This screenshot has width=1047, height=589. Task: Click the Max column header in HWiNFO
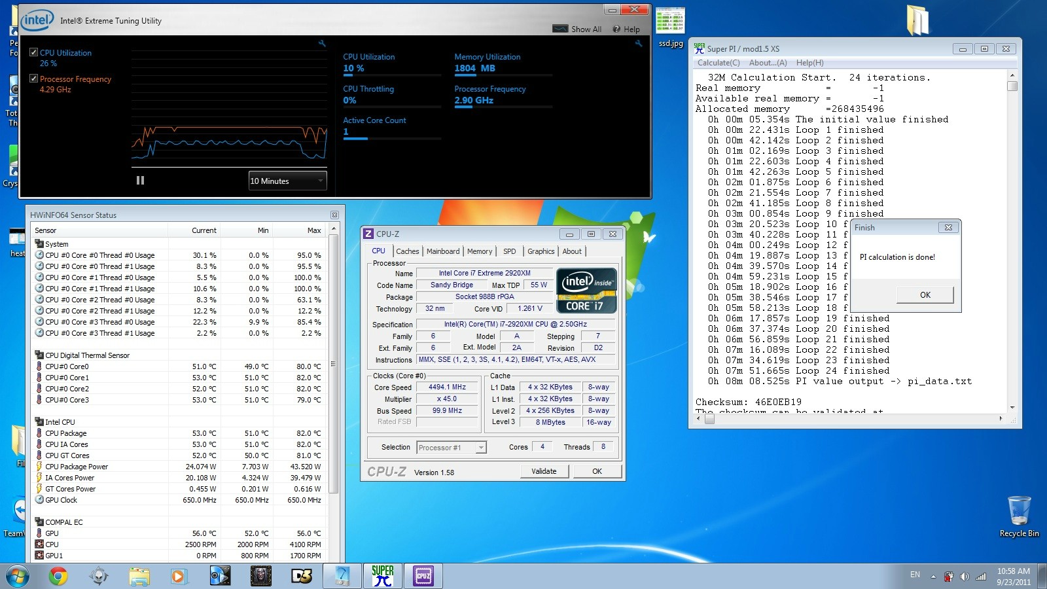point(300,230)
